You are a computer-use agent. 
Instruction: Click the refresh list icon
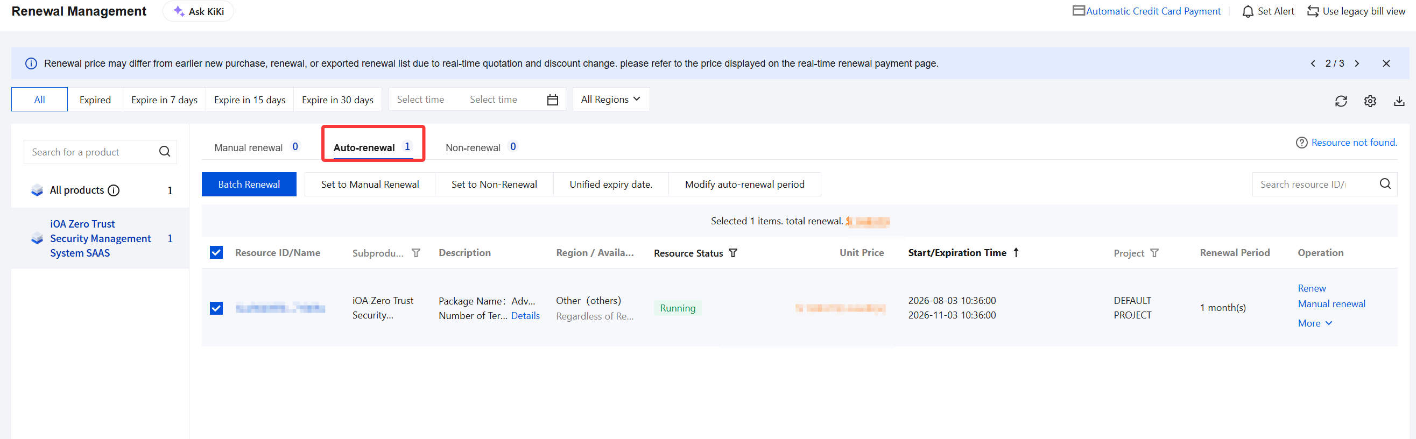click(1341, 101)
